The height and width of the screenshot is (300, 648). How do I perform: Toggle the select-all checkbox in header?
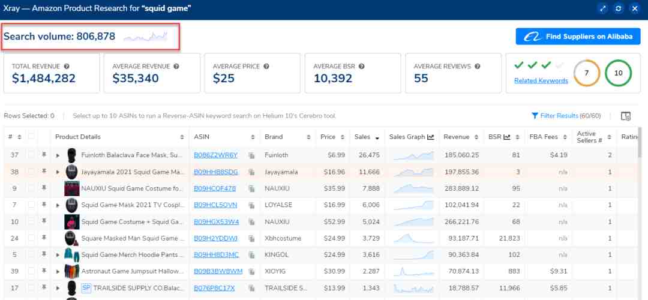[31, 137]
